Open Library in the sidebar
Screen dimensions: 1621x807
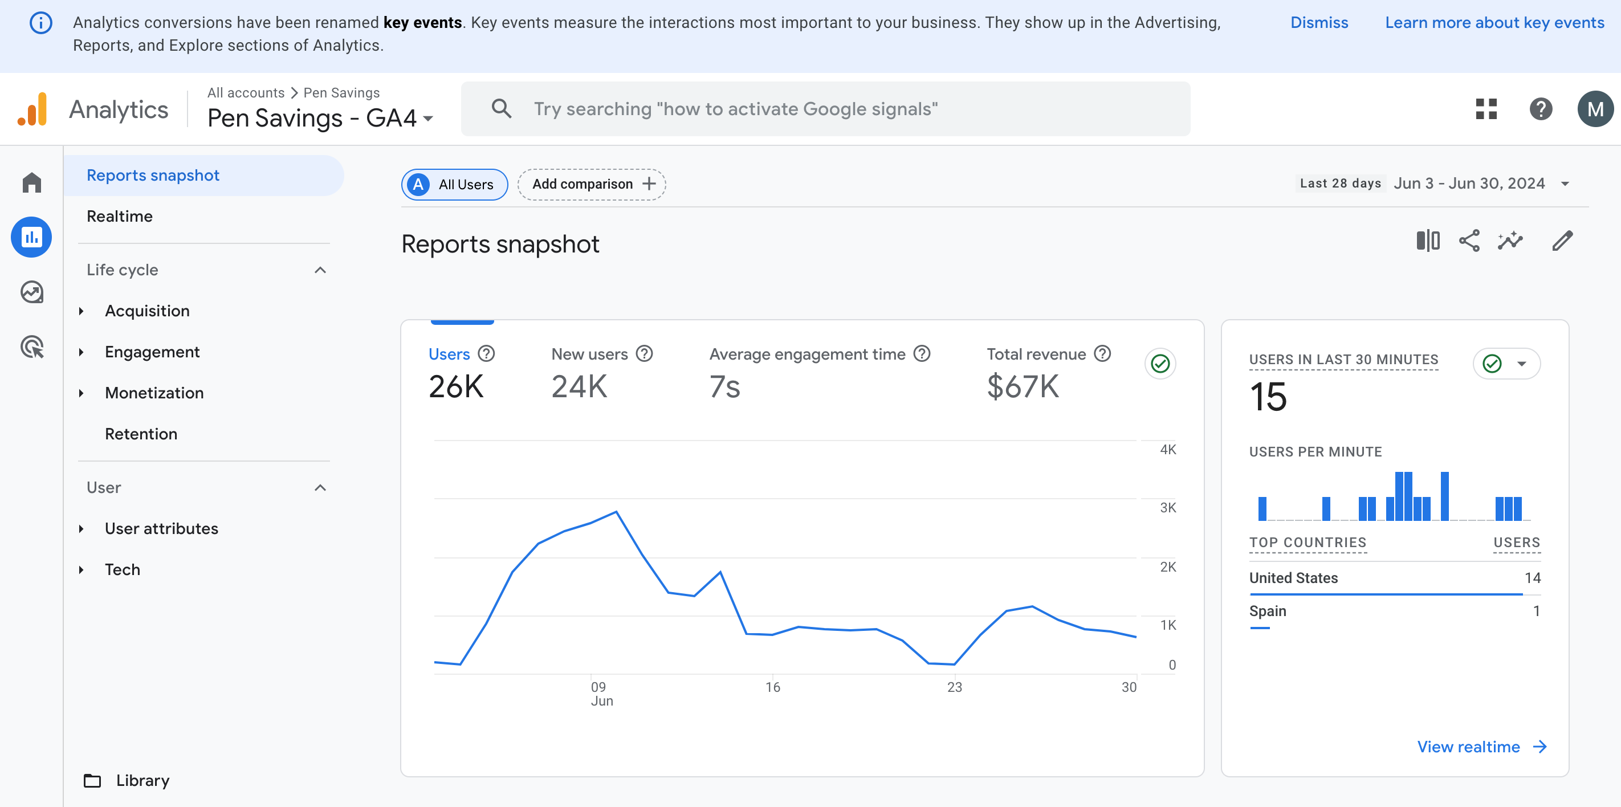point(143,781)
